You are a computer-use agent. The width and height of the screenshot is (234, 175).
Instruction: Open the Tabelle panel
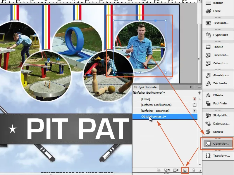(218, 47)
